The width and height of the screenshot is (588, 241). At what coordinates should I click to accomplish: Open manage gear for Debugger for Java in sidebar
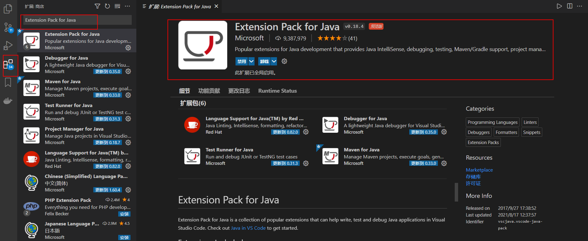tap(128, 71)
